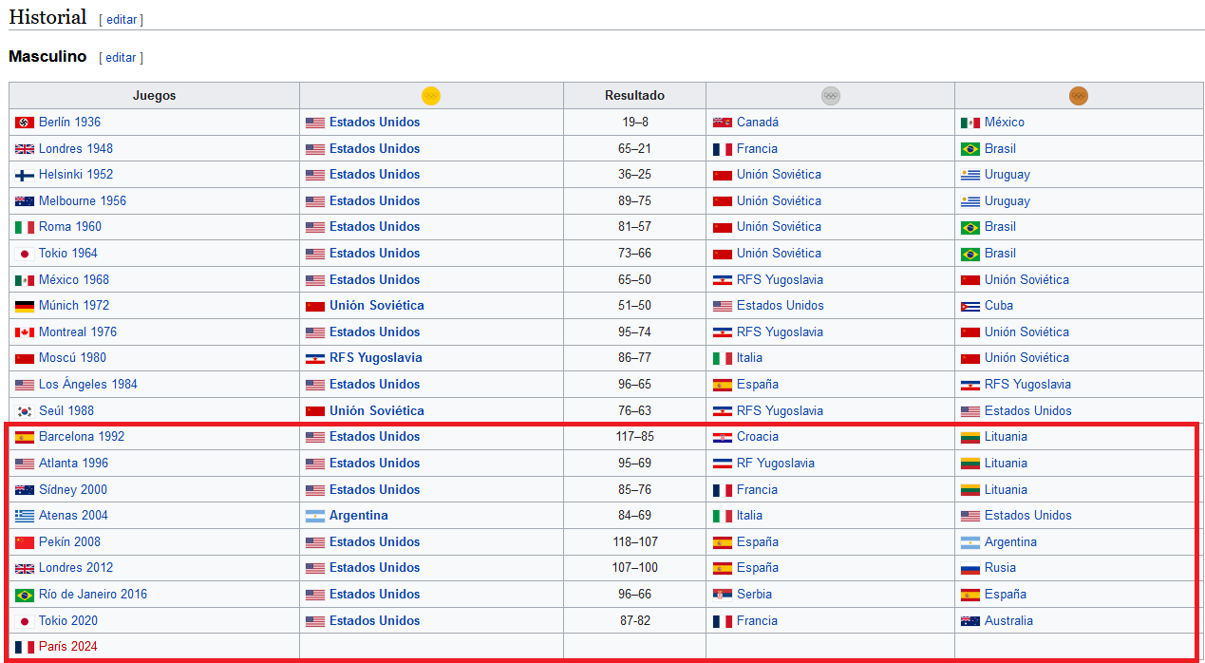1205x663 pixels.
Task: Open the Tokio 2020 link
Action: [x=68, y=621]
